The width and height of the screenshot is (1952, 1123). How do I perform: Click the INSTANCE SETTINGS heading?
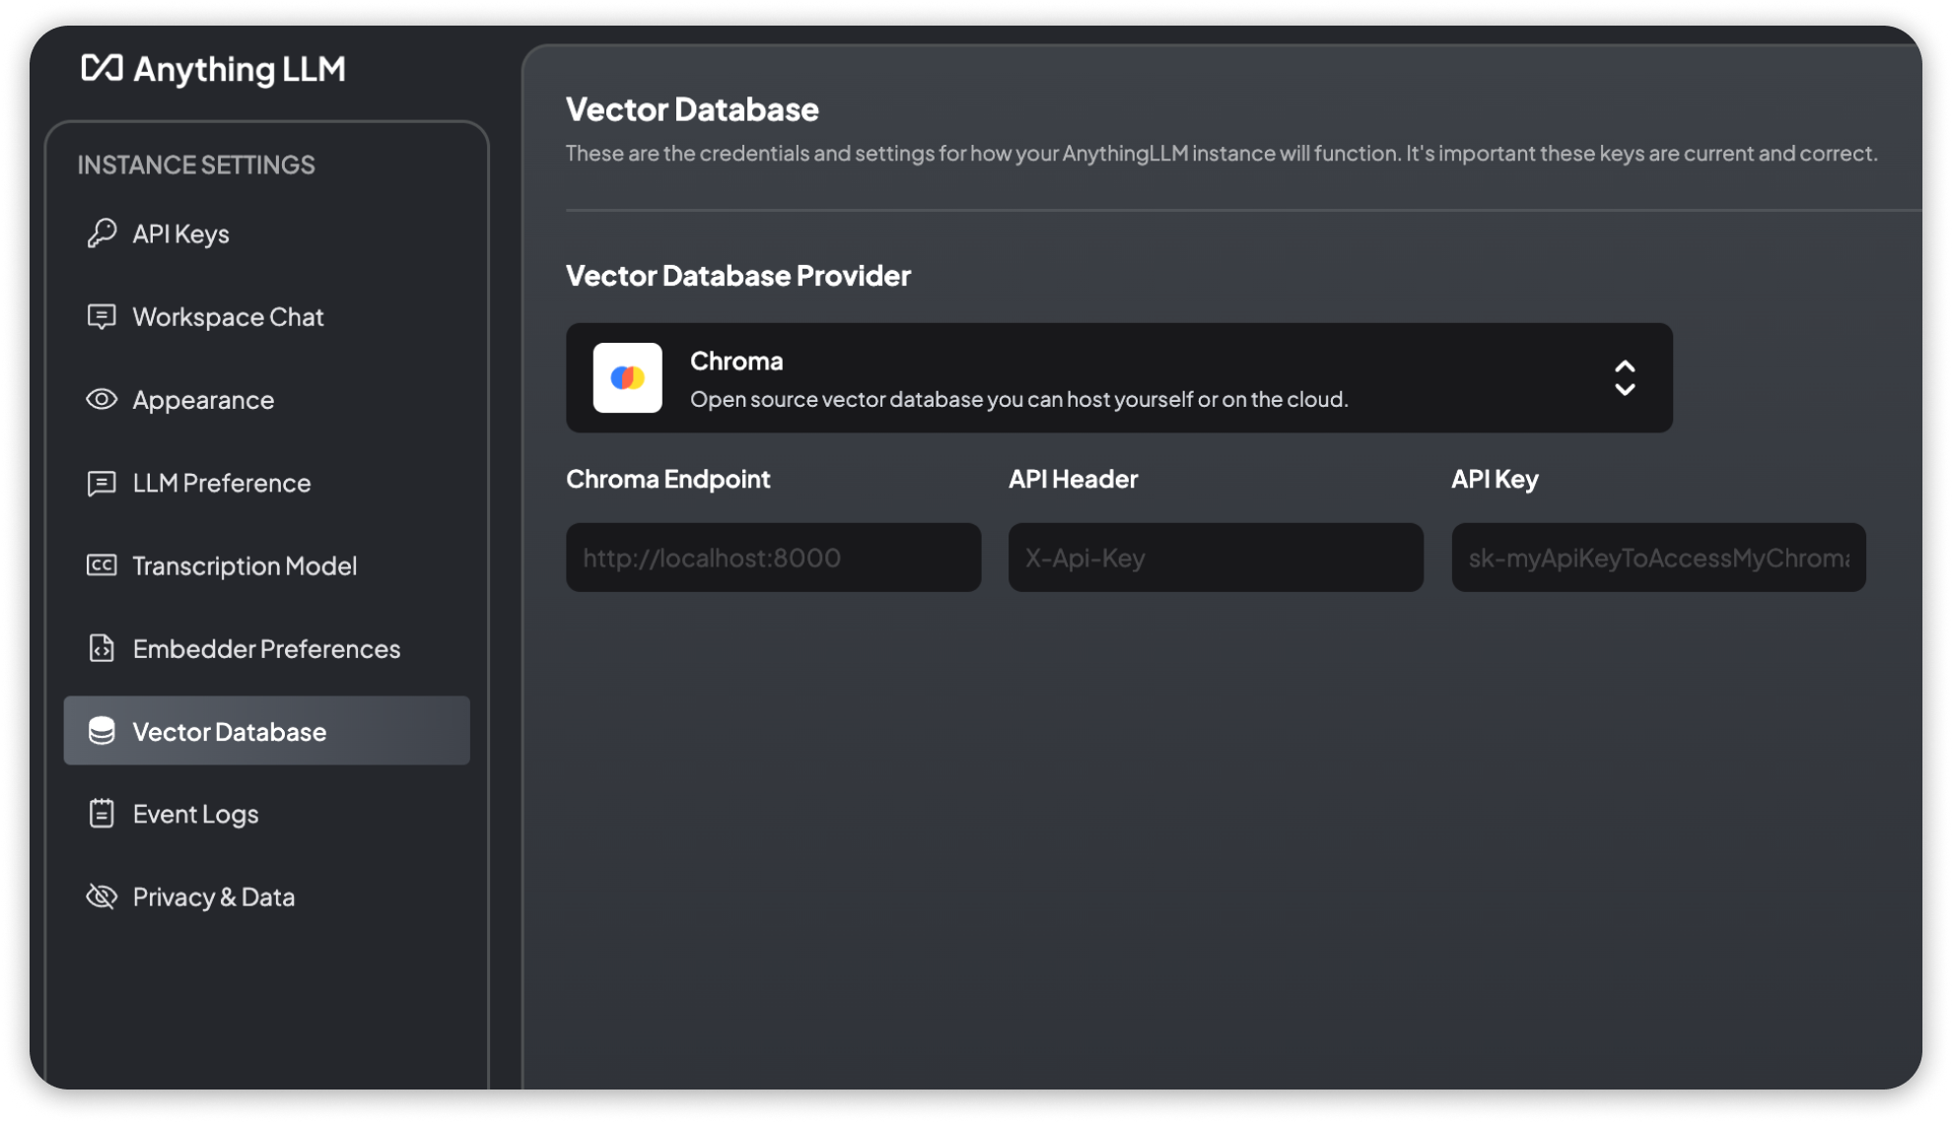196,165
